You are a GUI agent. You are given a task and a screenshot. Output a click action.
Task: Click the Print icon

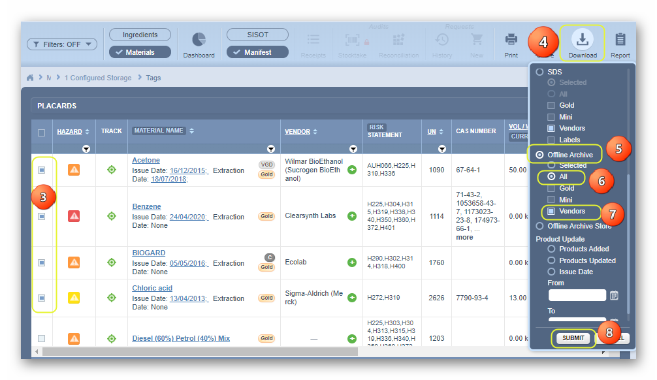tap(510, 40)
